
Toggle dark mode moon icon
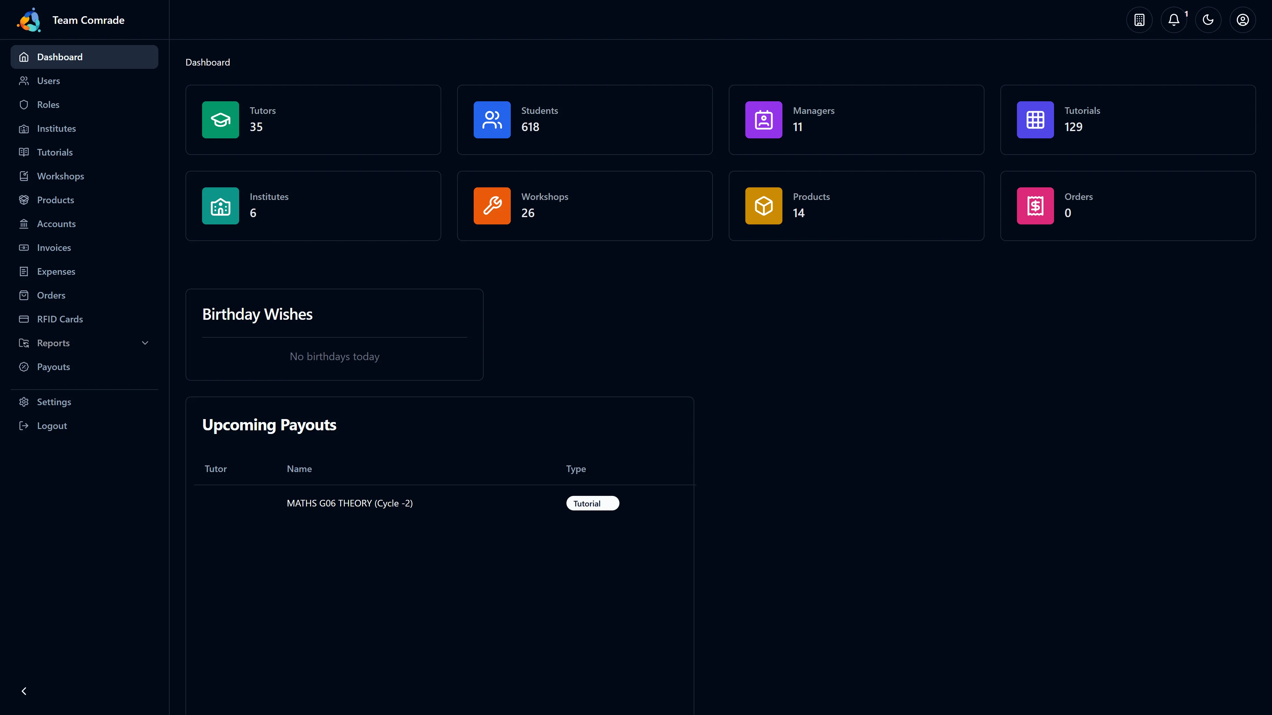1208,20
